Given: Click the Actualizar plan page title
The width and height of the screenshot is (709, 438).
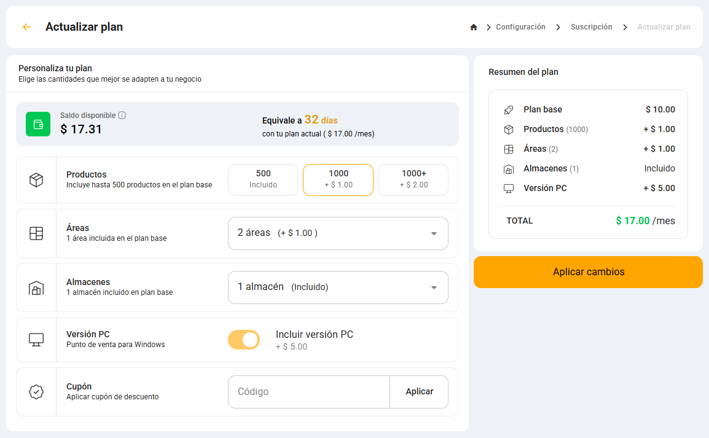Looking at the screenshot, I should pos(84,27).
